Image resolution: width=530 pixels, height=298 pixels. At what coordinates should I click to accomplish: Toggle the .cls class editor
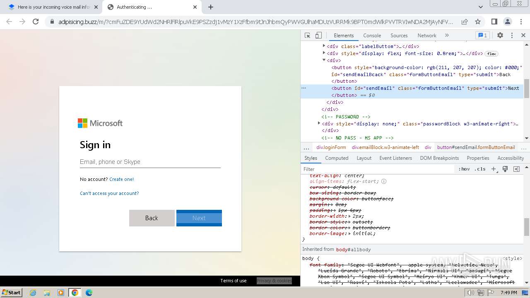coord(480,169)
